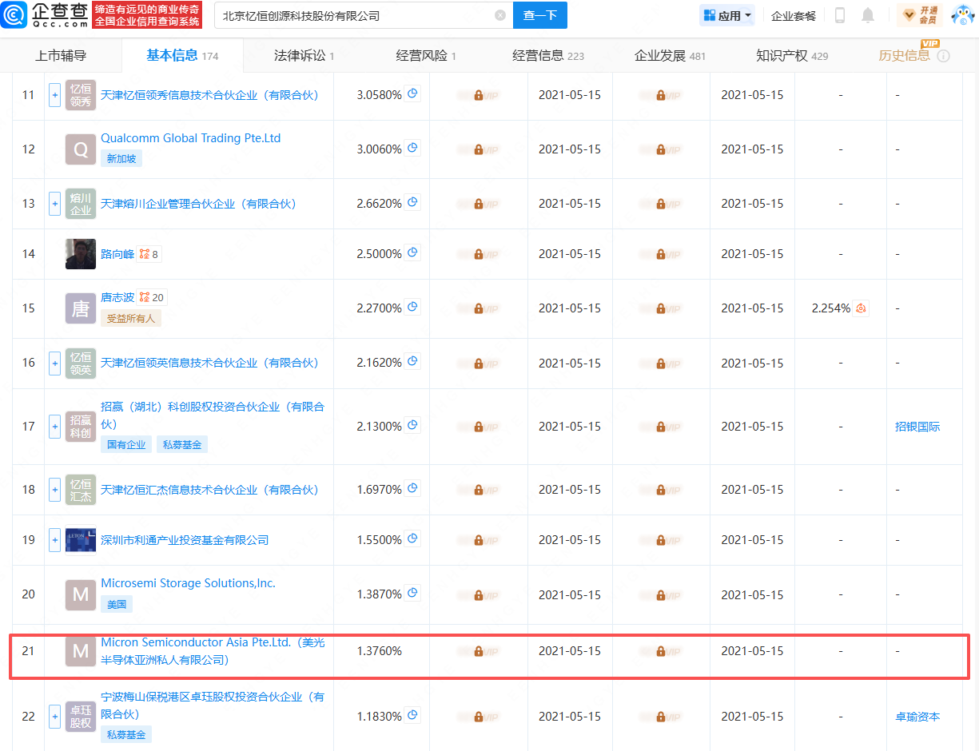Click 开通会员 VIP button
This screenshot has width=979, height=751.
tap(920, 15)
